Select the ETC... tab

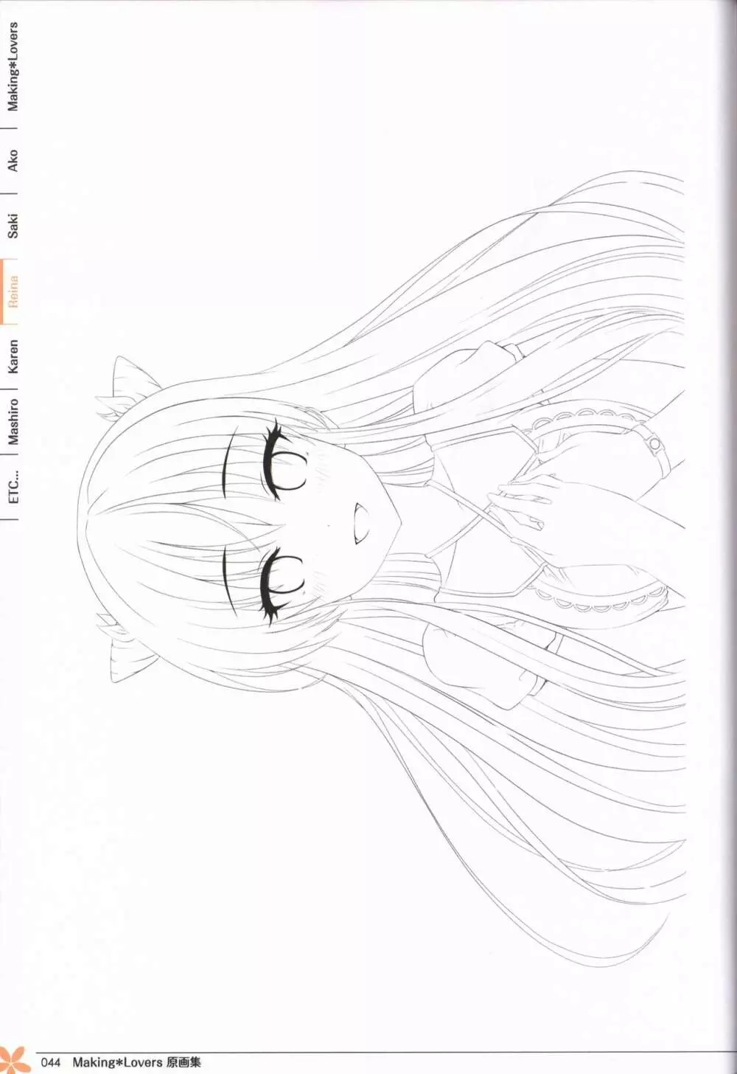coord(13,485)
